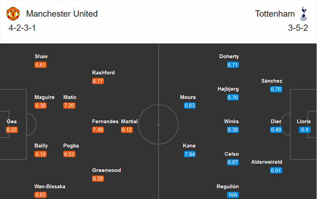
Task: Click Martial's 6.12 rating badge
Action: click(127, 130)
